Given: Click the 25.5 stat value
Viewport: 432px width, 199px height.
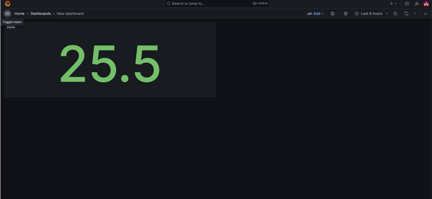Looking at the screenshot, I should click(110, 64).
